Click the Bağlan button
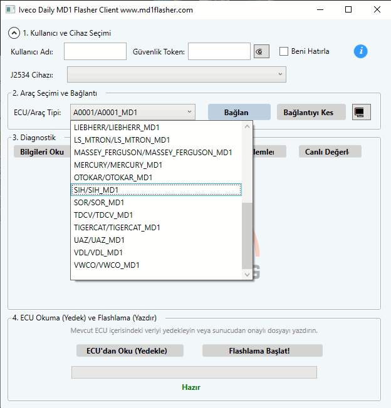This screenshot has height=408, width=391. [x=239, y=112]
